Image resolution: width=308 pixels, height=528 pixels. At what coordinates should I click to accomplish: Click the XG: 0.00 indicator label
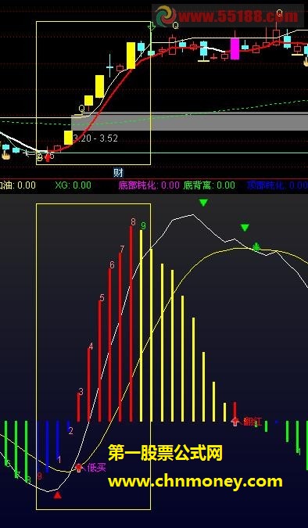click(73, 185)
